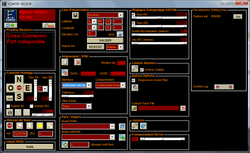Open the latitude N hemisphere dropdown
This screenshot has height=153, width=250.
pyautogui.click(x=94, y=21)
